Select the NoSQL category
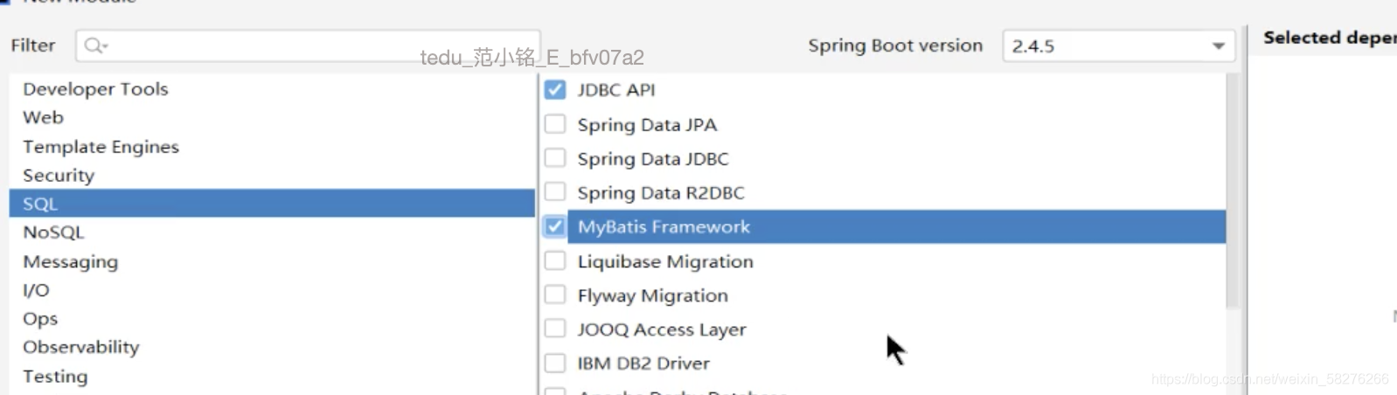 (x=272, y=232)
